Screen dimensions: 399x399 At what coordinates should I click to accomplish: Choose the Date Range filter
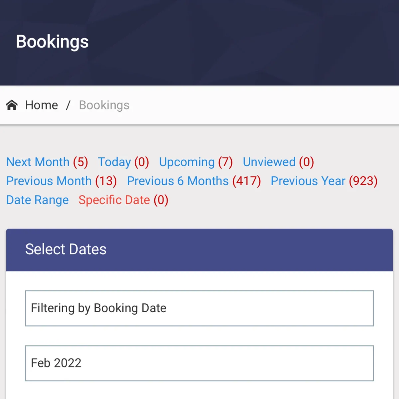38,200
